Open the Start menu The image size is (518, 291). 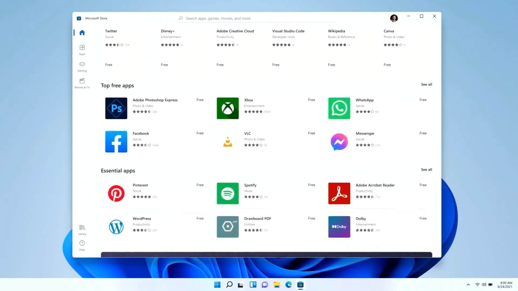point(217,285)
